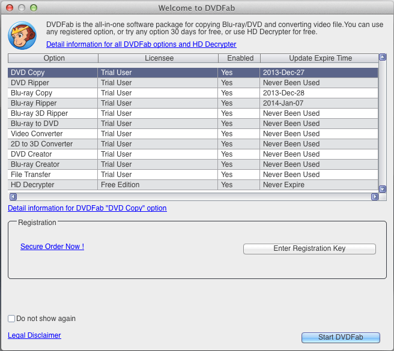Image resolution: width=394 pixels, height=351 pixels.
Task: Select the Blu-ray Ripper row
Action: [x=193, y=103]
